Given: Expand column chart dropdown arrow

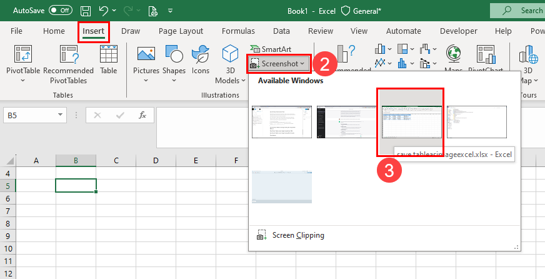Looking at the screenshot, I should click(389, 49).
